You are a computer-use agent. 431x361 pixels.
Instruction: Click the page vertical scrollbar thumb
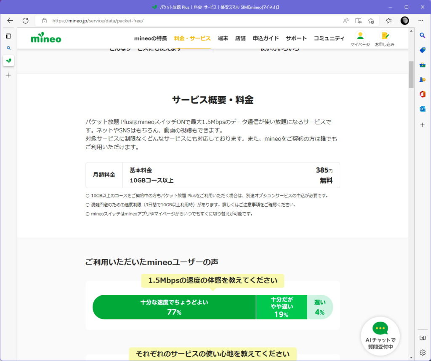pos(411,74)
